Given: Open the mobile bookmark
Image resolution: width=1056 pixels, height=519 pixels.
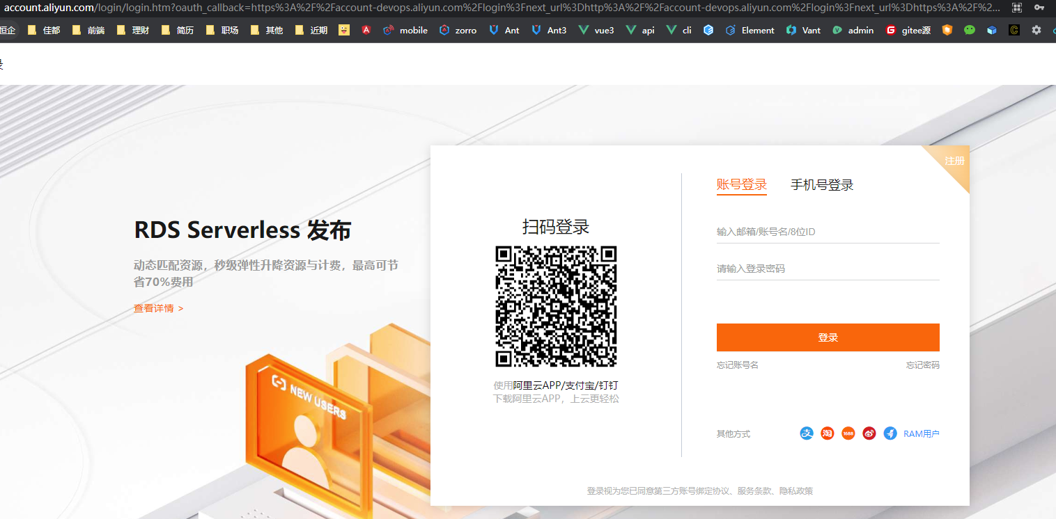Looking at the screenshot, I should point(405,30).
